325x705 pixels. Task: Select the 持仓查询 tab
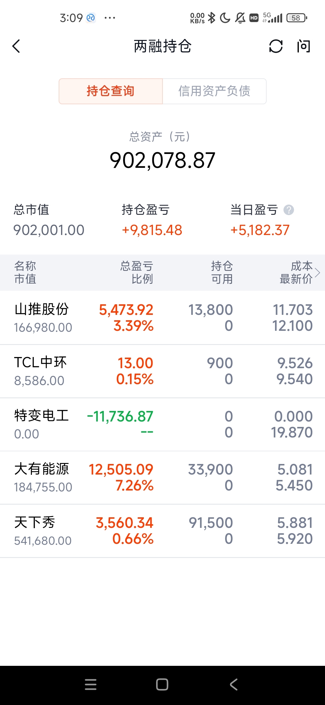pyautogui.click(x=111, y=91)
